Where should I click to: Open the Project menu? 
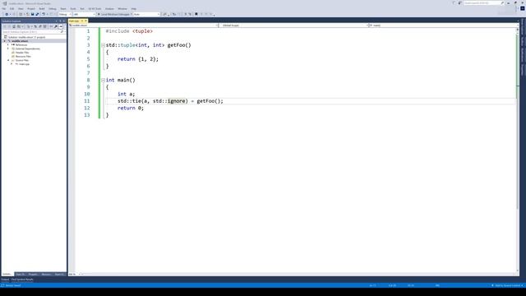31,9
